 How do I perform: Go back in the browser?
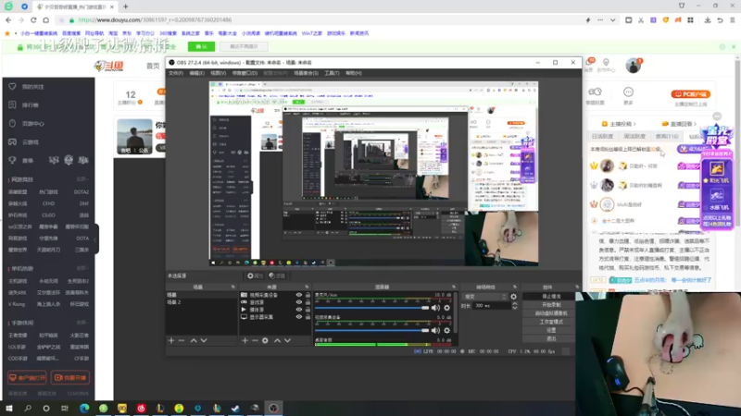coord(8,20)
